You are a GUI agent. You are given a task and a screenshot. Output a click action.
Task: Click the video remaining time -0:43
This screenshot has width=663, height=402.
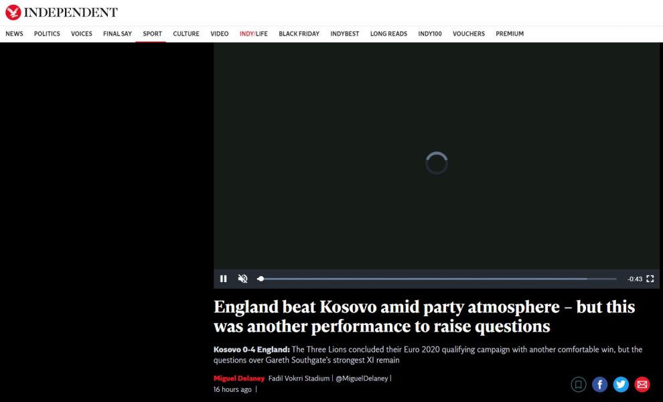[x=635, y=279]
